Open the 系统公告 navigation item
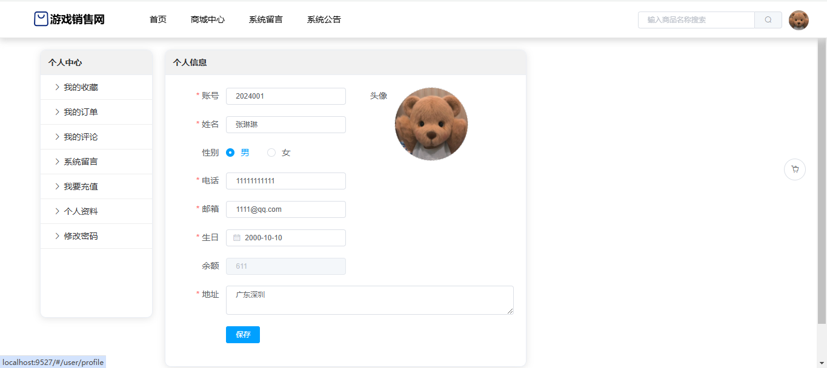The height and width of the screenshot is (368, 827). tap(324, 19)
